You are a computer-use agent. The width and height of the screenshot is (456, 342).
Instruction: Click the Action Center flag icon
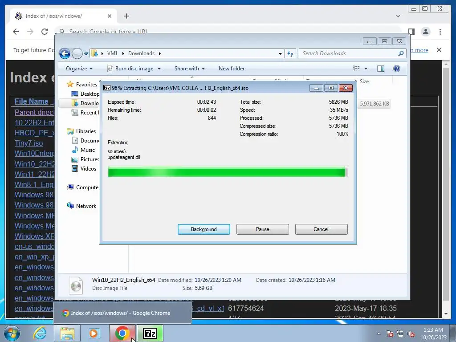click(x=389, y=334)
